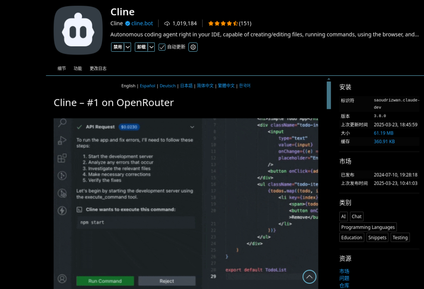The image size is (424, 289).
Task: Click the extension description starting 'Autonomous coding agent'
Action: coord(265,34)
